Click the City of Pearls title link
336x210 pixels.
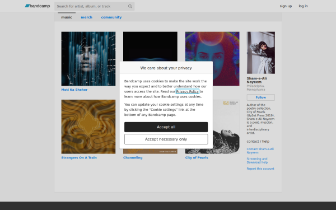197,157
